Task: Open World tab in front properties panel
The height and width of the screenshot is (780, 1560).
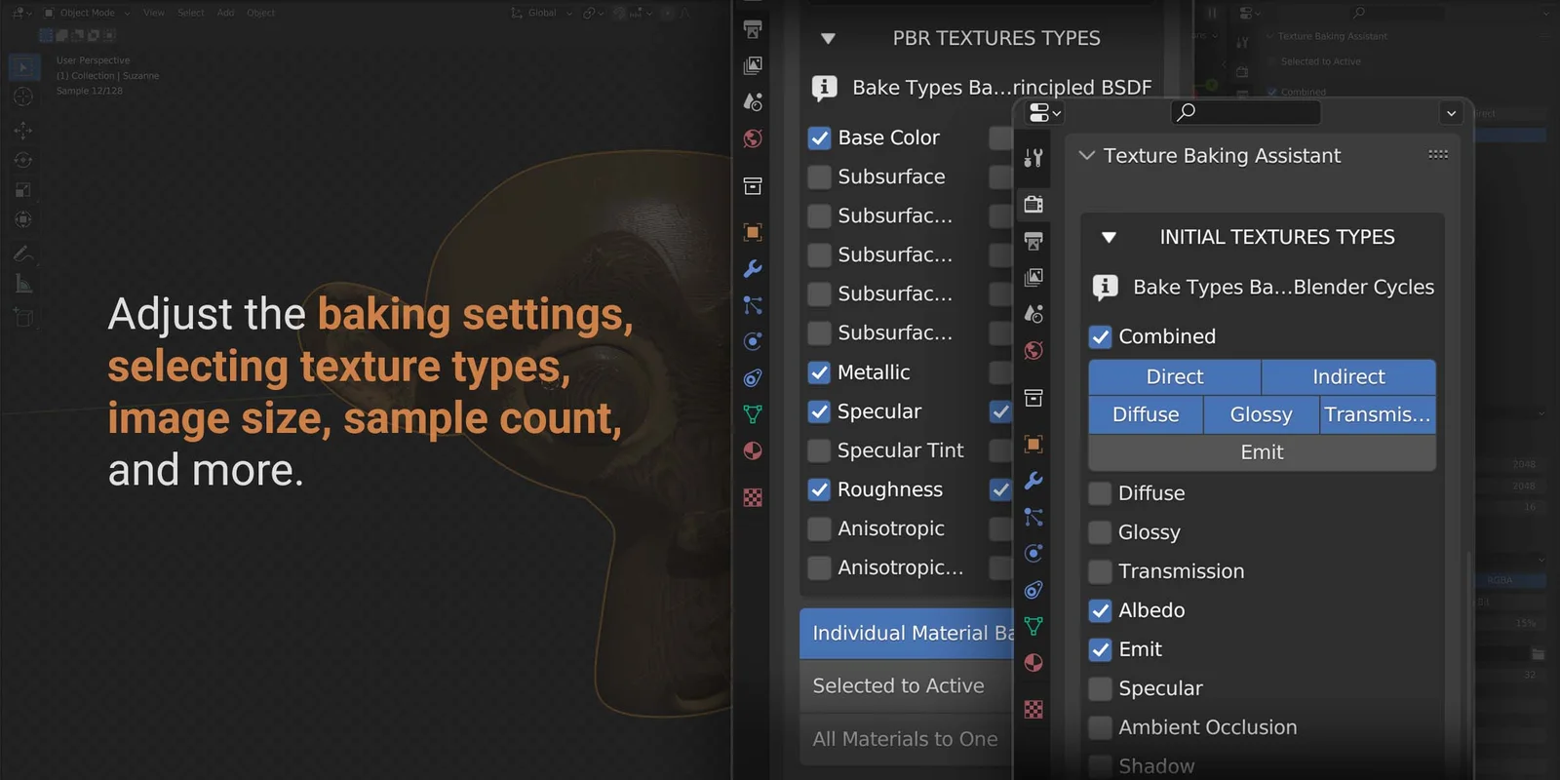Action: point(1033,350)
